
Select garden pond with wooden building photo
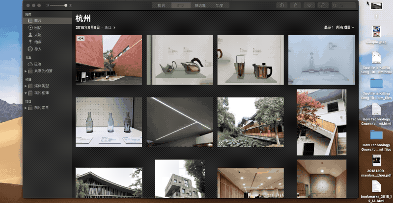point(251,122)
